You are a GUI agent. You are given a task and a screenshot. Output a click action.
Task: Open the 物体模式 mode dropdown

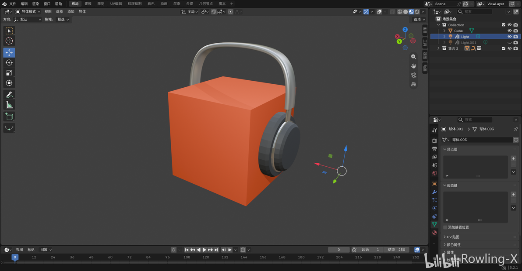tap(28, 12)
